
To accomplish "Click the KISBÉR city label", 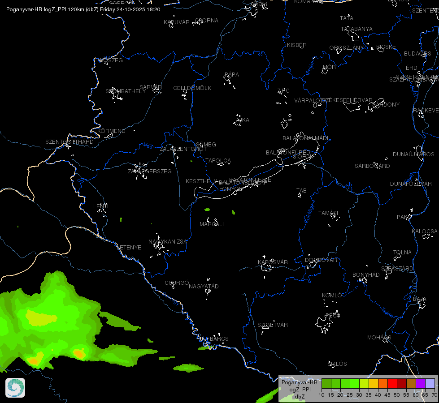I will (x=297, y=45).
